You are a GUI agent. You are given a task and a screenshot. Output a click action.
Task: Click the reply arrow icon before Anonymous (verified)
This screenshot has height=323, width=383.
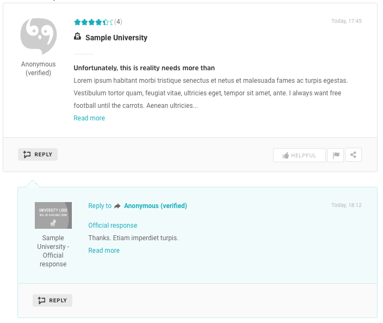point(118,206)
